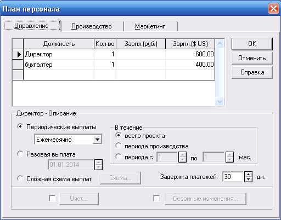Open help via Справка button
This screenshot has height=220, width=281.
252,72
